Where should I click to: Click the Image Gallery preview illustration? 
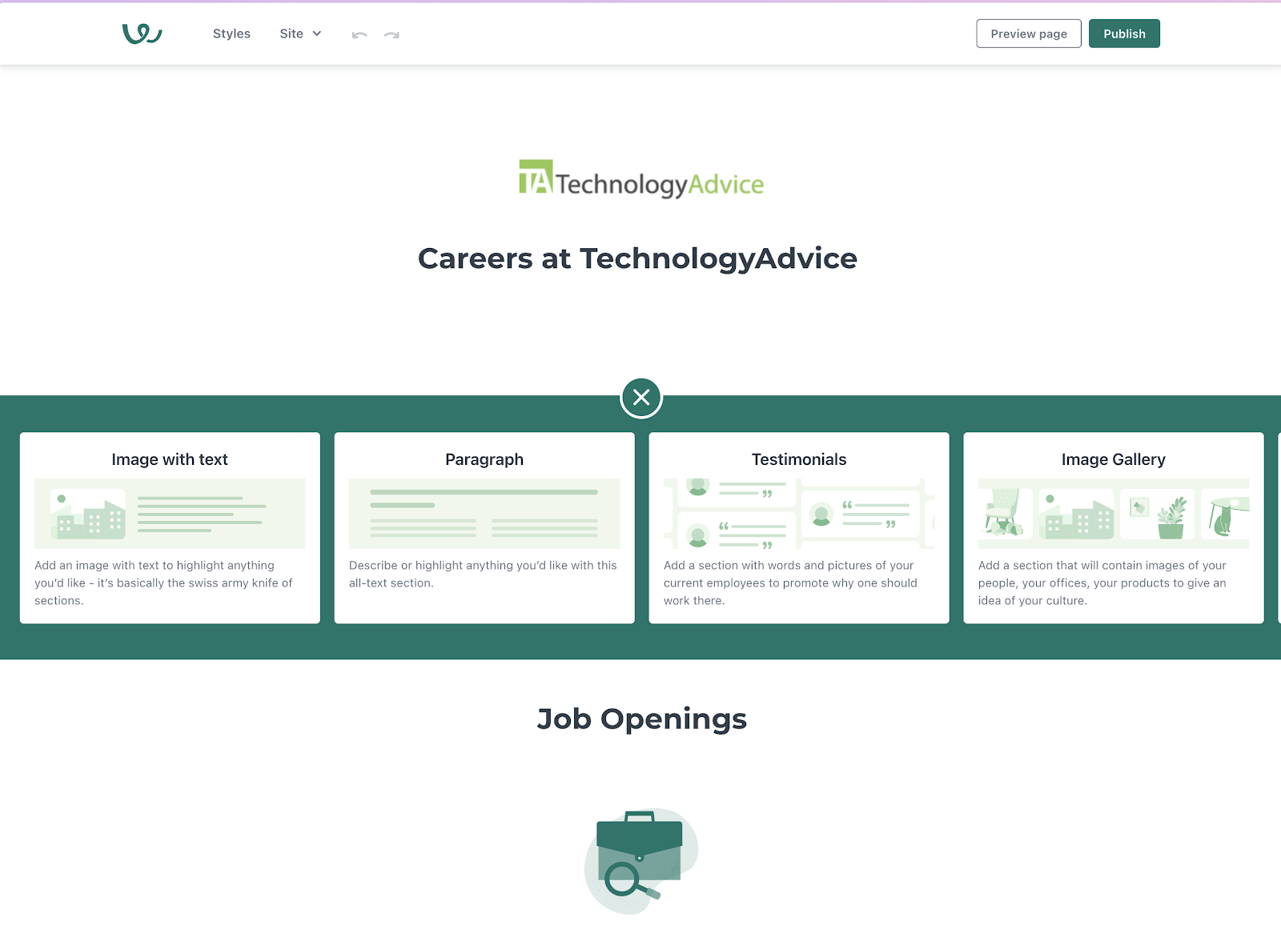click(x=1114, y=514)
